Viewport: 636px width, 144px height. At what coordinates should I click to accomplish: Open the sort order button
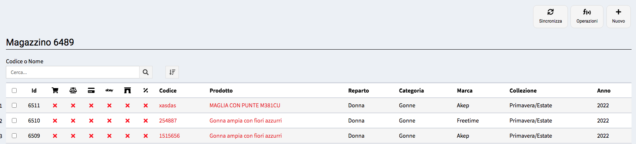172,72
